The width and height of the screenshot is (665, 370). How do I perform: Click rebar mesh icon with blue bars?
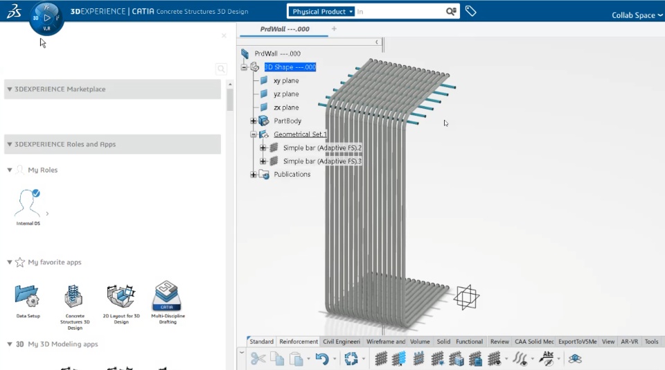[399, 359]
